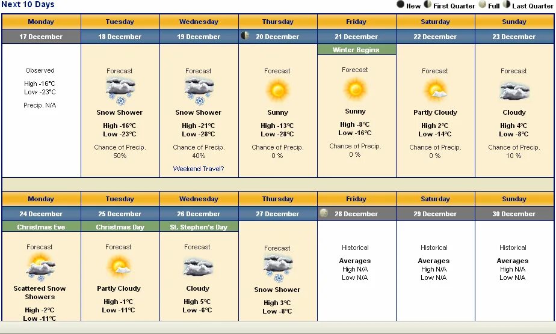Click partly cloudy icon for 25 December
This screenshot has width=556, height=334.
point(119,267)
